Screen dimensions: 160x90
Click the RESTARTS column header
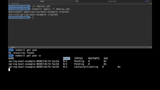(94, 58)
